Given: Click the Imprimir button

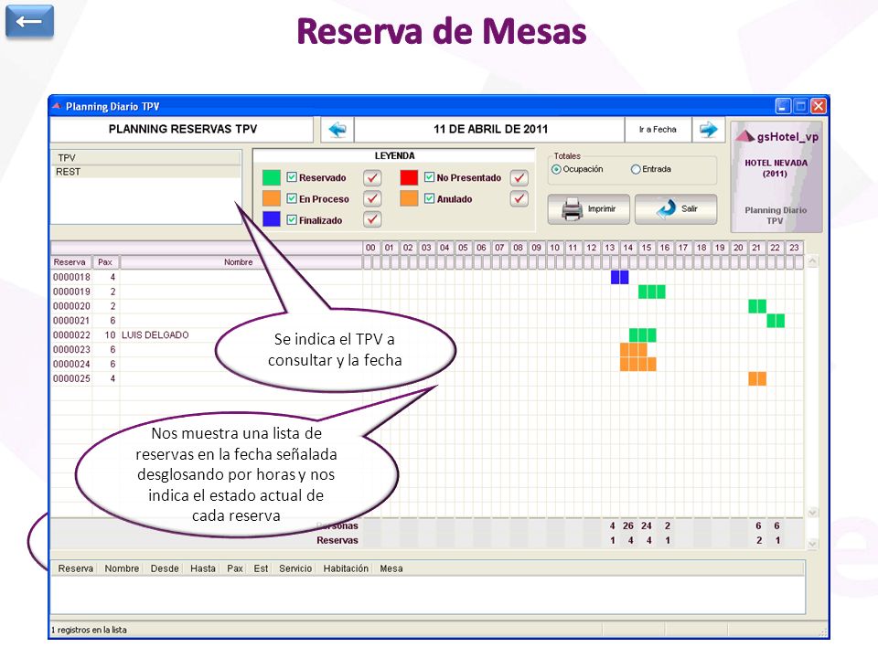Looking at the screenshot, I should click(x=588, y=209).
